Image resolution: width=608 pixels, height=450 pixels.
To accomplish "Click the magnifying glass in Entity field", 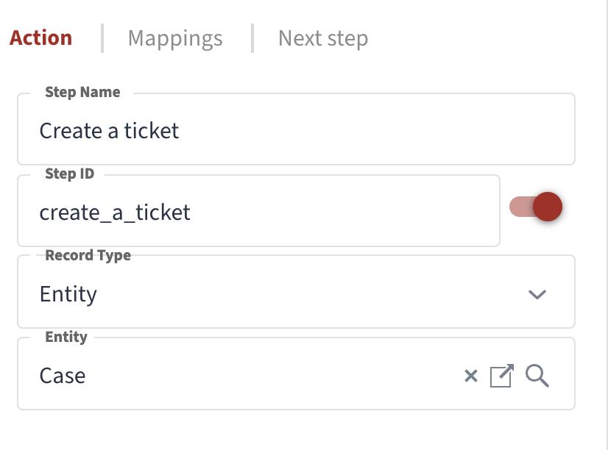I will coord(537,376).
